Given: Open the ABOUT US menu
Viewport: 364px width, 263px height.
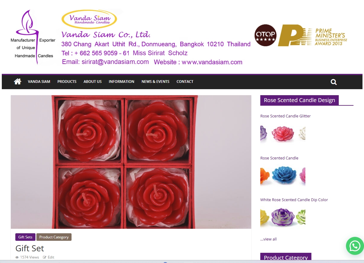Looking at the screenshot, I should pyautogui.click(x=93, y=82).
